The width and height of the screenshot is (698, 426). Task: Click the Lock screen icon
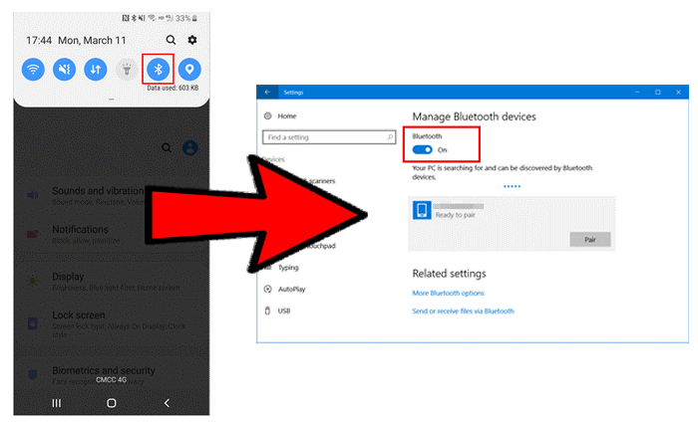tap(33, 322)
